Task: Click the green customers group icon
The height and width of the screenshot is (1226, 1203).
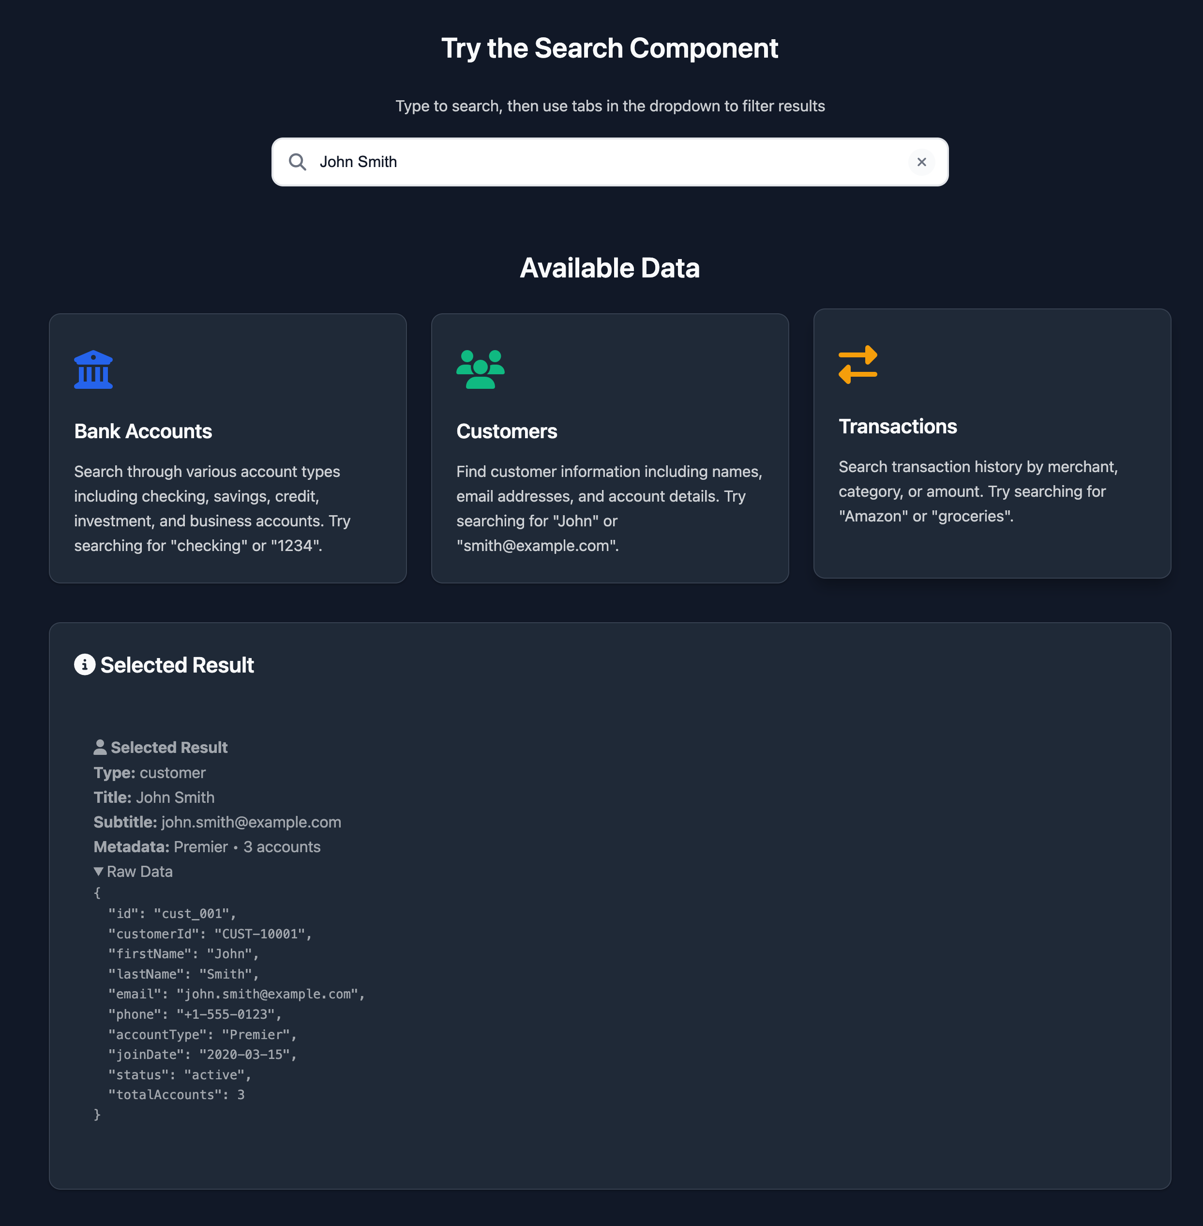Action: click(480, 369)
